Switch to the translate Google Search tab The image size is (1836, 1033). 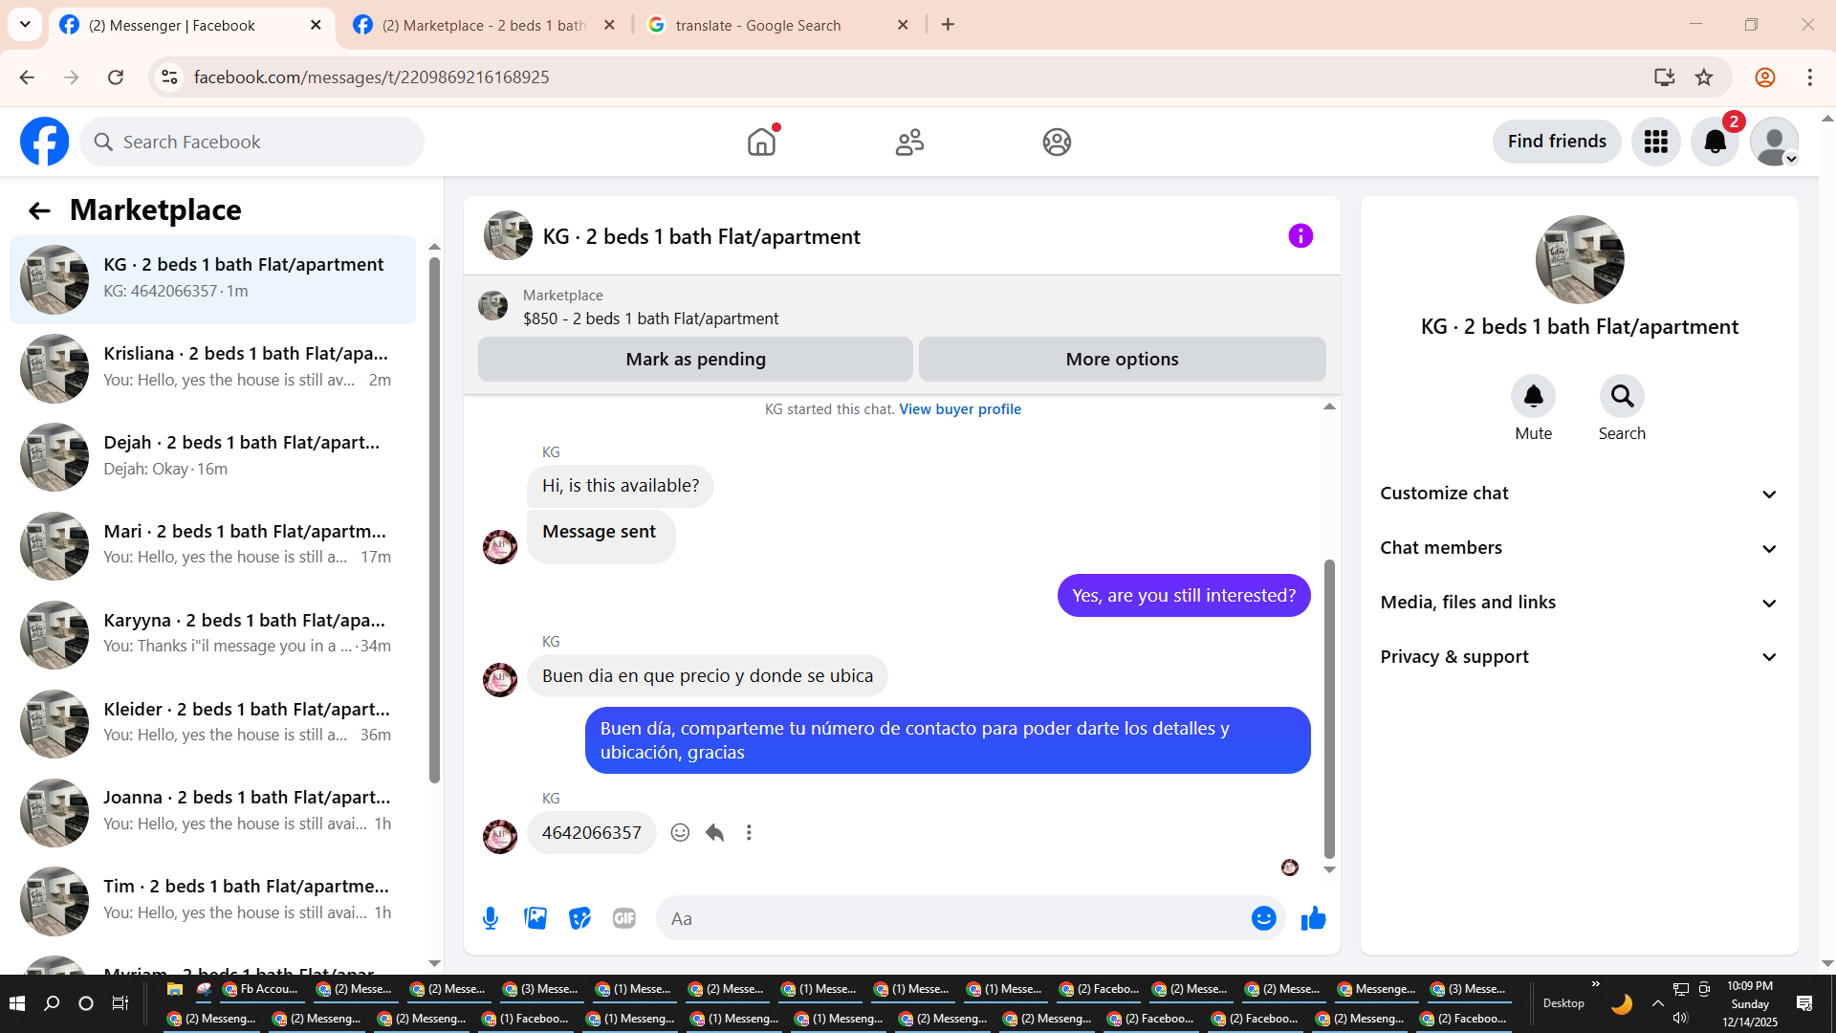757,25
